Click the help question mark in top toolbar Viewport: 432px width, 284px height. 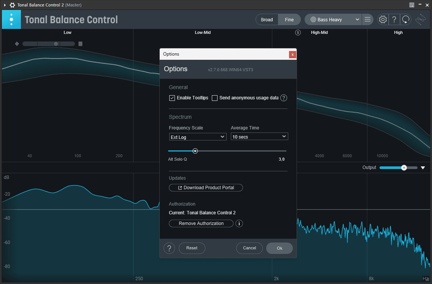click(394, 19)
